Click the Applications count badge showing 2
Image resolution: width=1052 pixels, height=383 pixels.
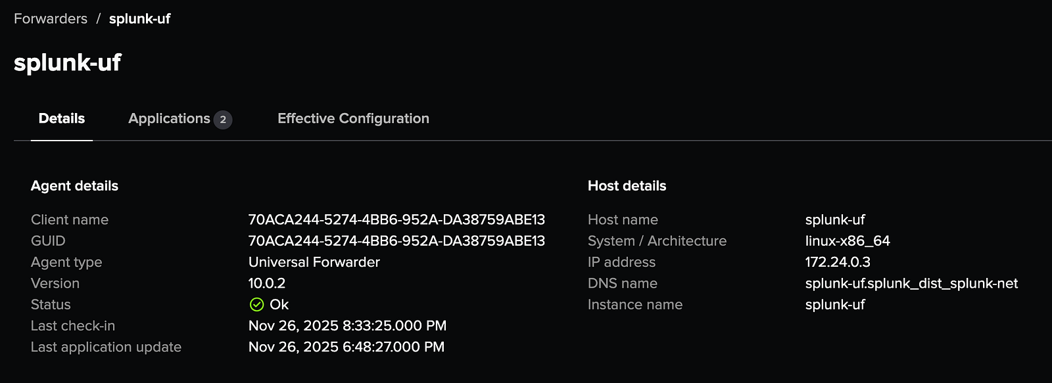(223, 120)
